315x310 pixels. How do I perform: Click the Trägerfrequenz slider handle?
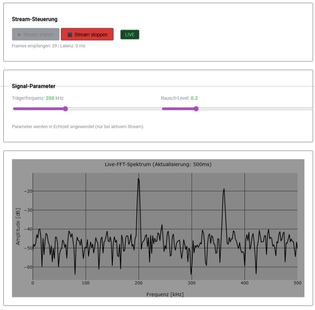click(x=65, y=109)
